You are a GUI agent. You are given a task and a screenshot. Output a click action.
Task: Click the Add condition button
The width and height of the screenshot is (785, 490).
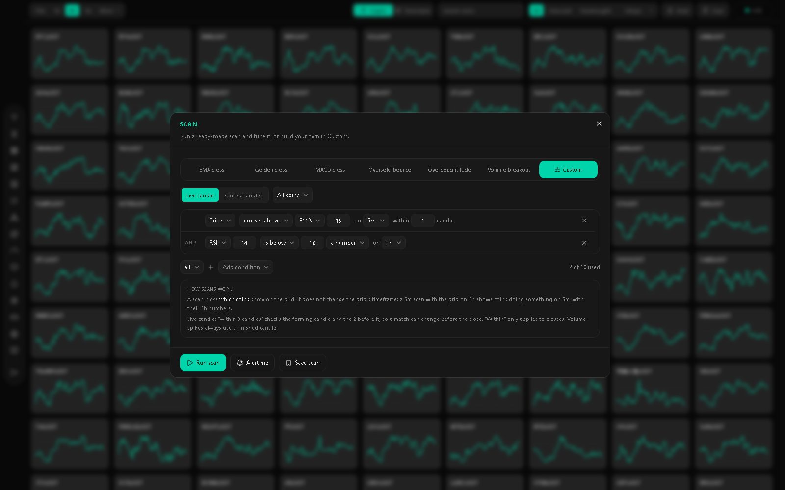(246, 267)
